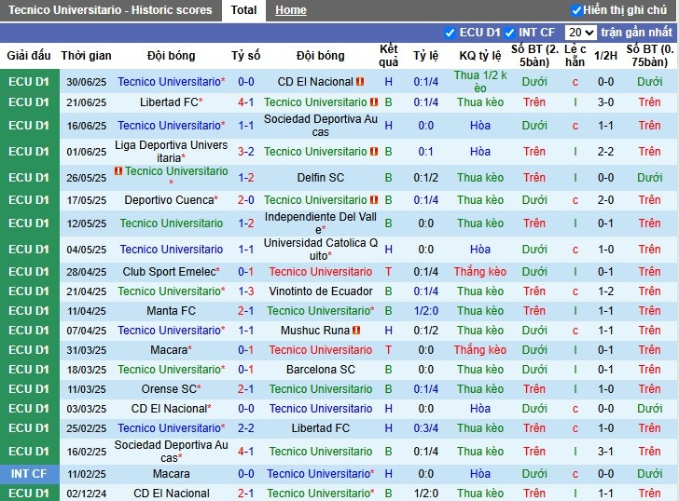The image size is (679, 501).
Task: Click red card icon next to Mushuc Runa
Action: click(356, 331)
